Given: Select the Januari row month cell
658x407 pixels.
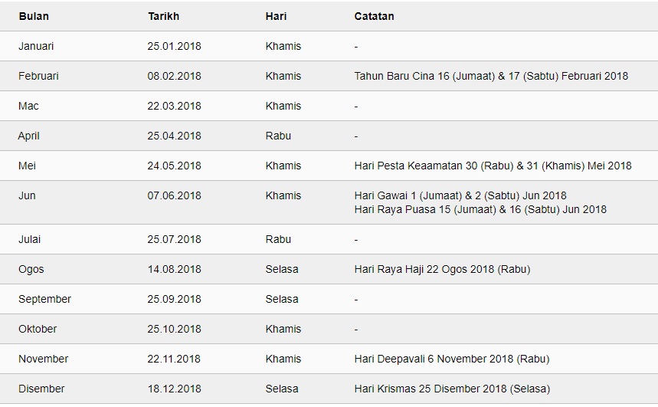Looking at the screenshot, I should pos(36,46).
